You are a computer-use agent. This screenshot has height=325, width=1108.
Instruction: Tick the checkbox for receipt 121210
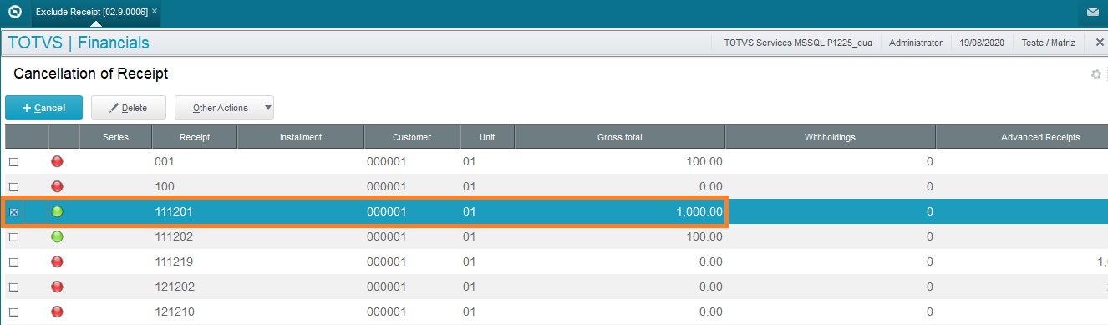point(13,312)
